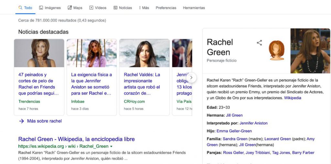Click 'hace 5 horas' timestamp
This screenshot has height=164, width=331.
(133, 109)
